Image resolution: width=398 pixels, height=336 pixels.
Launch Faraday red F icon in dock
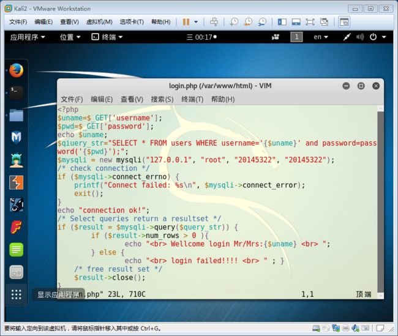[17, 227]
